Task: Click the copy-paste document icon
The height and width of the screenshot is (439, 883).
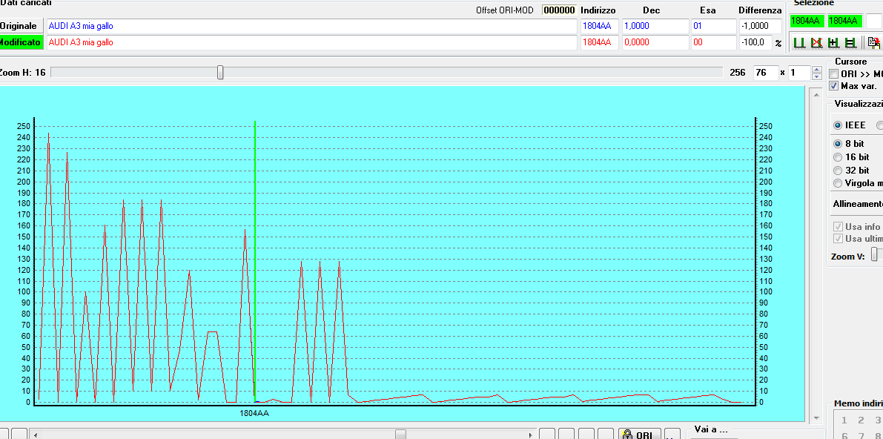Action: click(873, 43)
